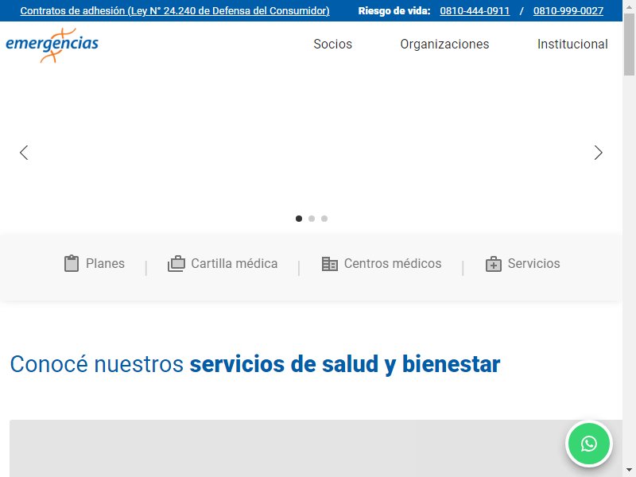Select the second carousel dot
Screen dimensions: 636x477
coord(312,219)
